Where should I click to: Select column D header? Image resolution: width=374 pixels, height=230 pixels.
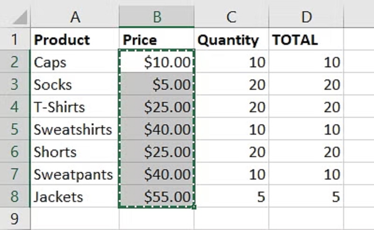[306, 17]
